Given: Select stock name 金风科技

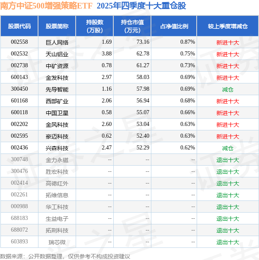Looking at the screenshot, I should click(x=57, y=125).
